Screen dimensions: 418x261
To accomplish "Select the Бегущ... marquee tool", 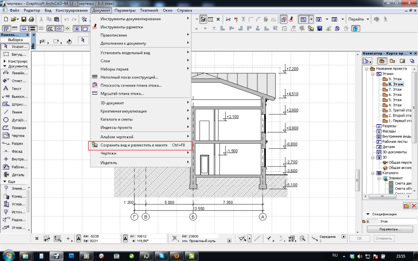I will tap(15, 55).
